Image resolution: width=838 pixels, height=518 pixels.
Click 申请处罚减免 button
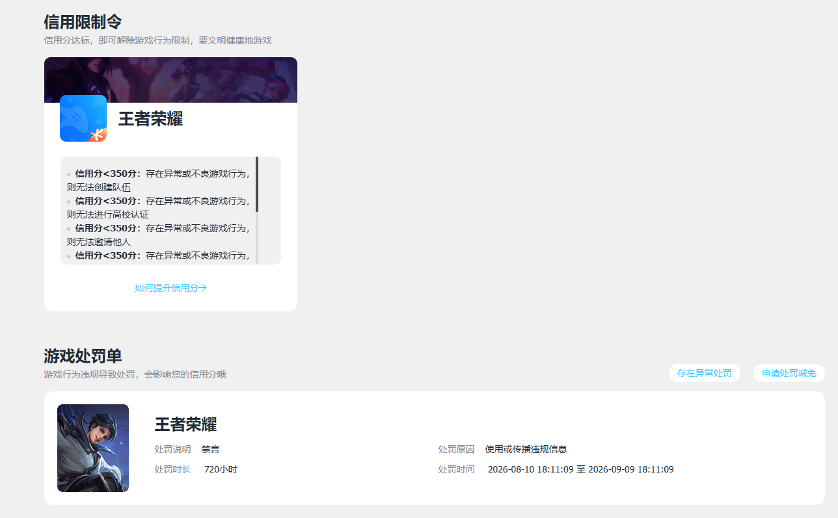pyautogui.click(x=789, y=373)
